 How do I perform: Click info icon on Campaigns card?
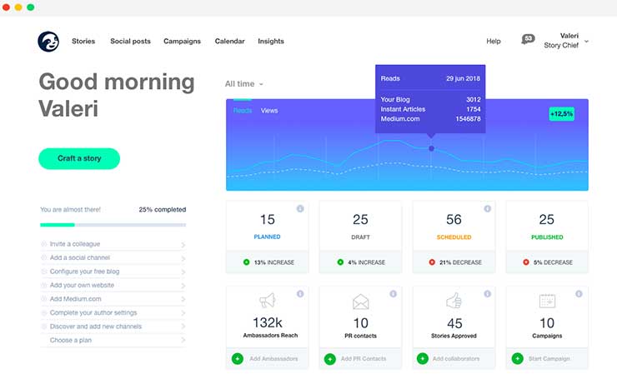coord(579,294)
